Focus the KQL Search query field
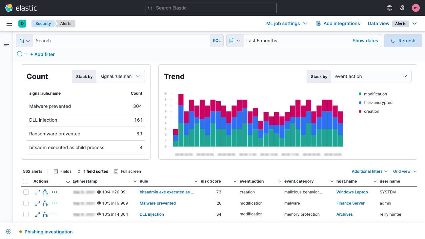This screenshot has height=239, width=425. 121,41
